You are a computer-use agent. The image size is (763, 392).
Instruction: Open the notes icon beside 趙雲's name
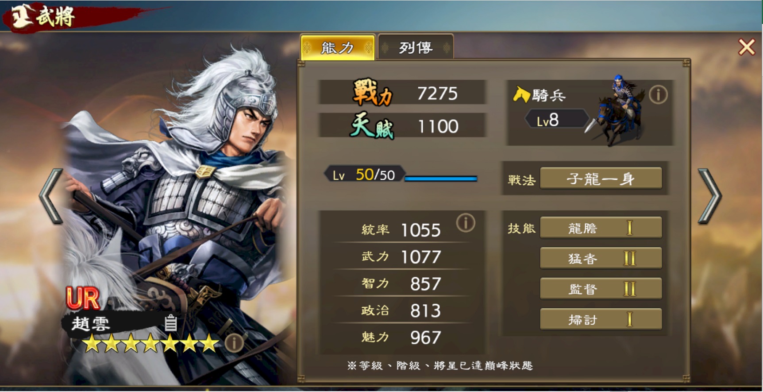[x=171, y=323]
